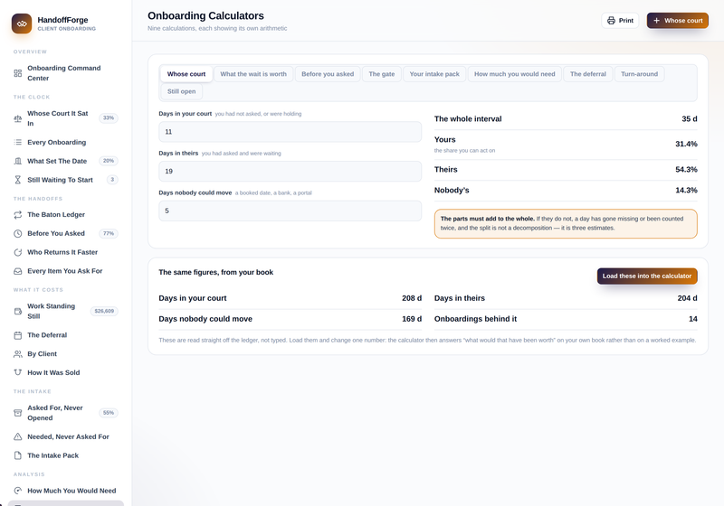Click the clock icon beside Before You Asked
This screenshot has height=506, width=724.
[x=17, y=234]
